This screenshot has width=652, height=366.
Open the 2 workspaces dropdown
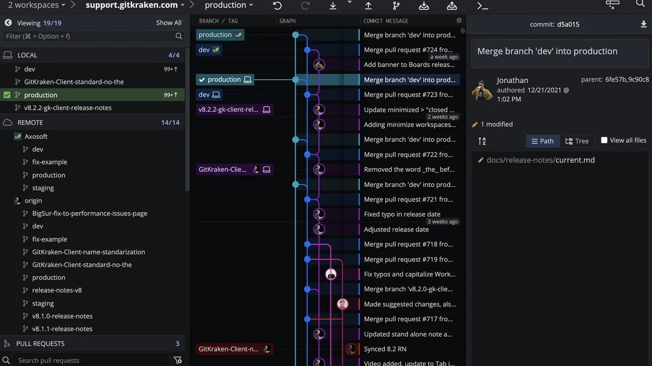coord(37,5)
